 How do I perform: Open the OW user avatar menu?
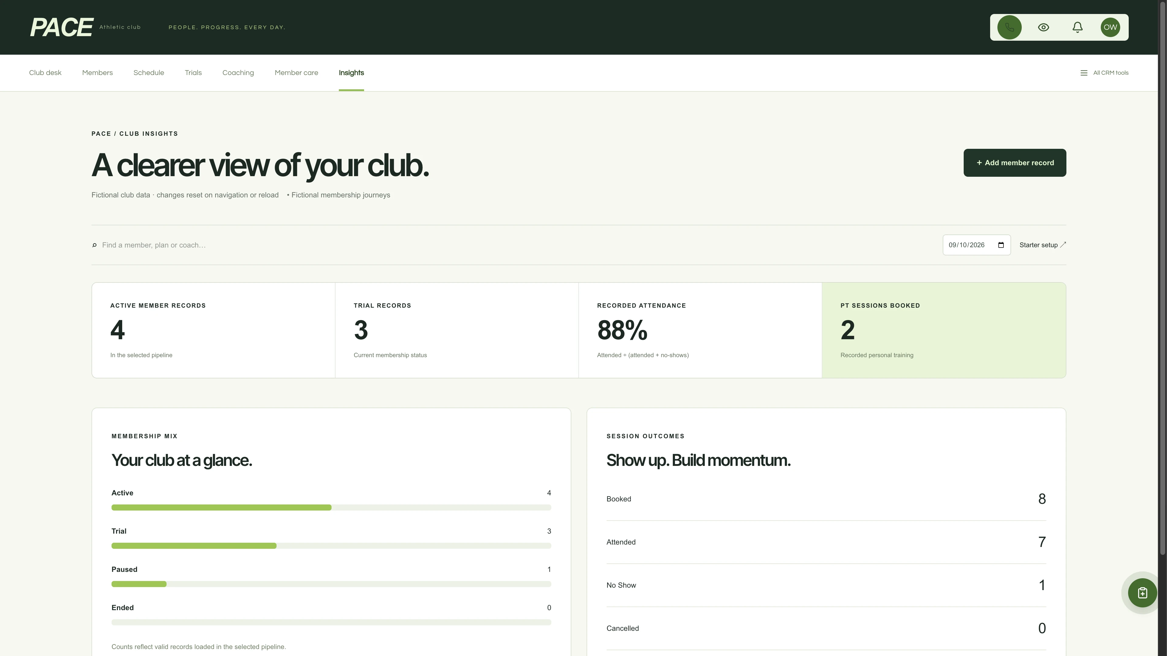click(x=1110, y=27)
